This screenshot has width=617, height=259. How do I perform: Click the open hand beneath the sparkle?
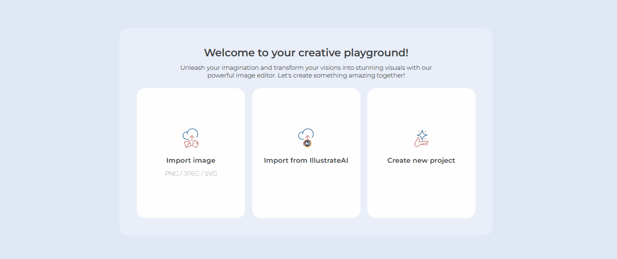420,142
